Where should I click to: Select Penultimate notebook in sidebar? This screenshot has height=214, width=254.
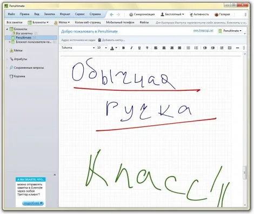(x=31, y=38)
